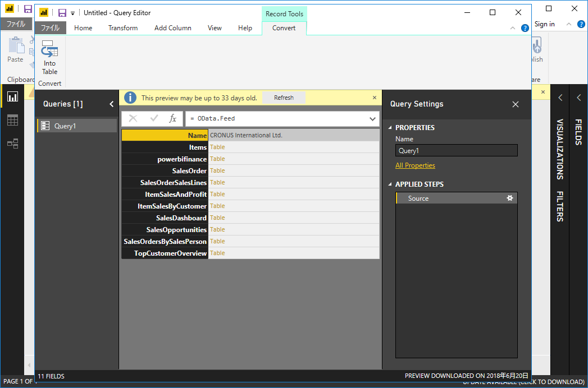Click the save icon in main Power BI window
The image size is (588, 388).
(x=28, y=9)
